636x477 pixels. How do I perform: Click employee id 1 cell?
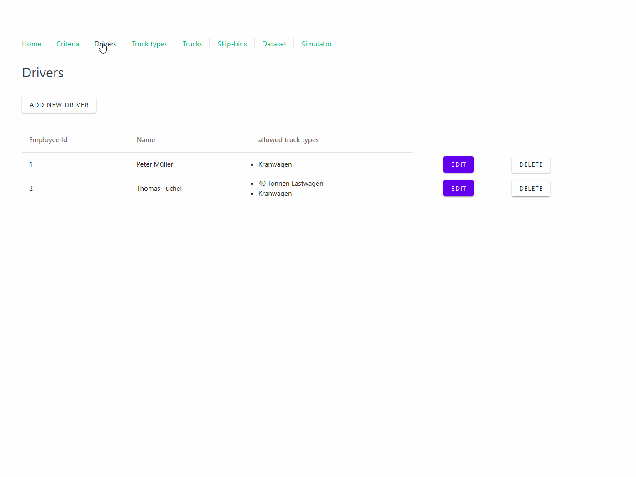tap(31, 164)
